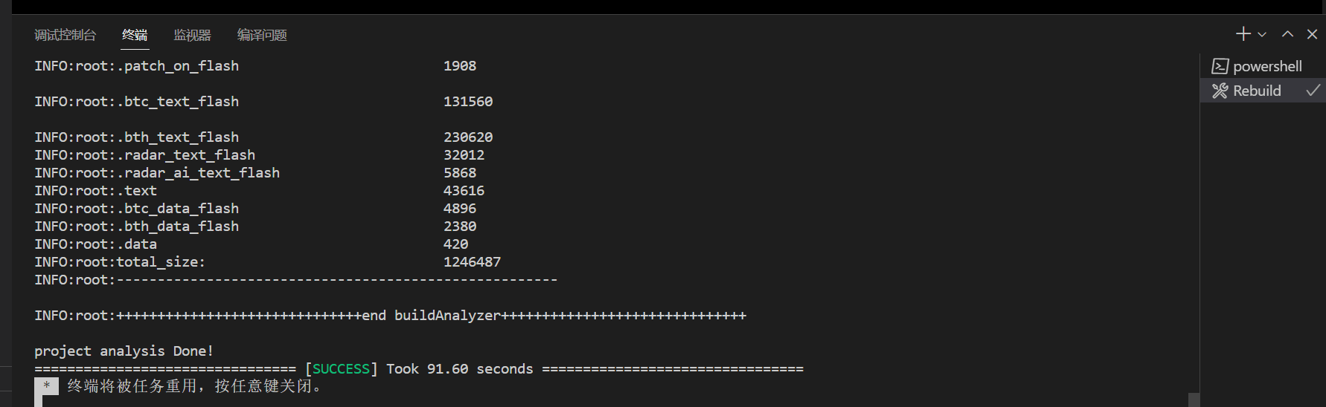
Task: Click the green SUCCESS text in output
Action: coord(341,369)
